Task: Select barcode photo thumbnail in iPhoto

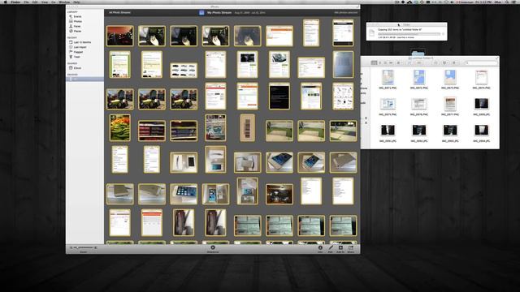Action: pos(247,128)
